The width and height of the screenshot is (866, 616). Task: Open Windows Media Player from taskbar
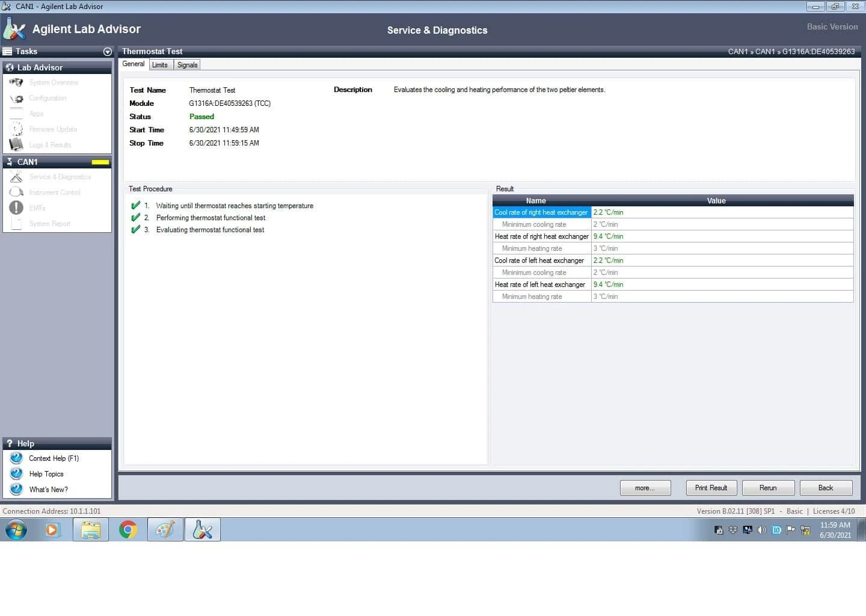pos(54,530)
